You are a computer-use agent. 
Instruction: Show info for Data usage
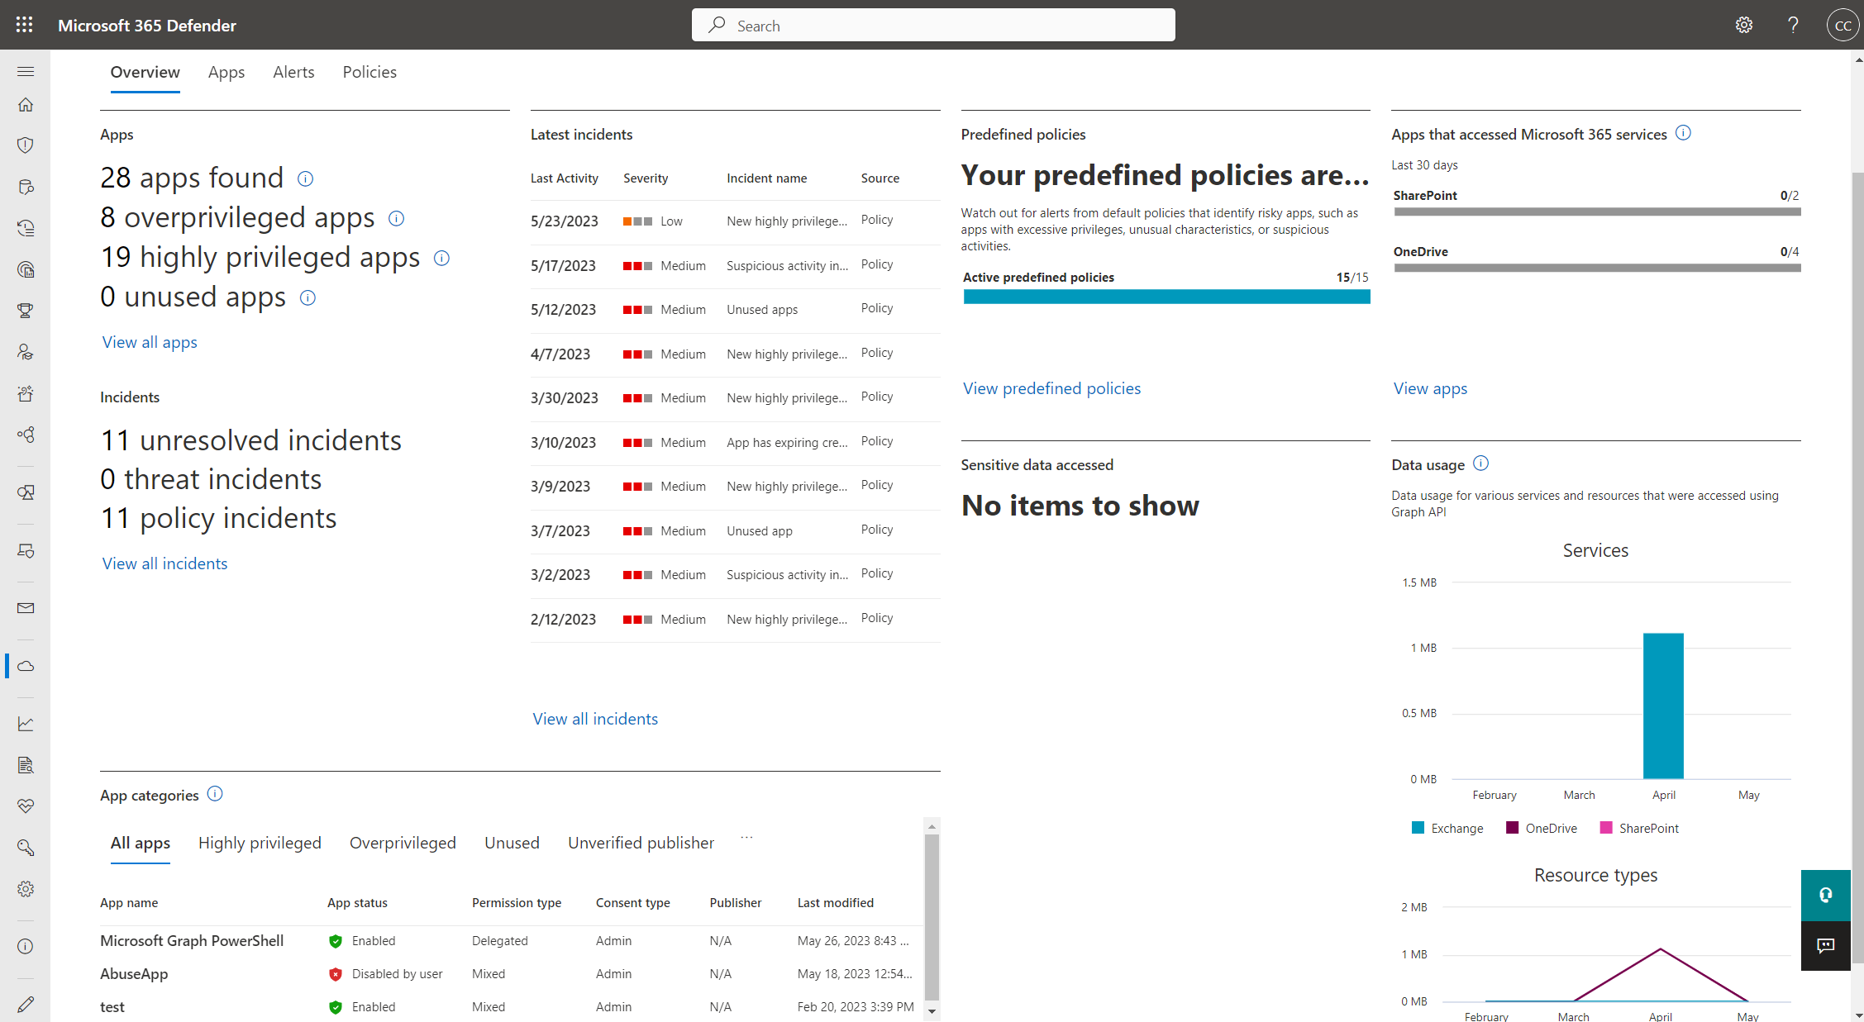tap(1480, 463)
